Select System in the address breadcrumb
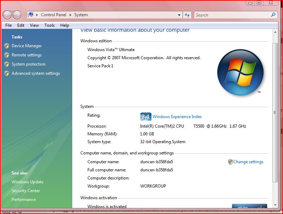This screenshot has height=214, width=283. (81, 15)
